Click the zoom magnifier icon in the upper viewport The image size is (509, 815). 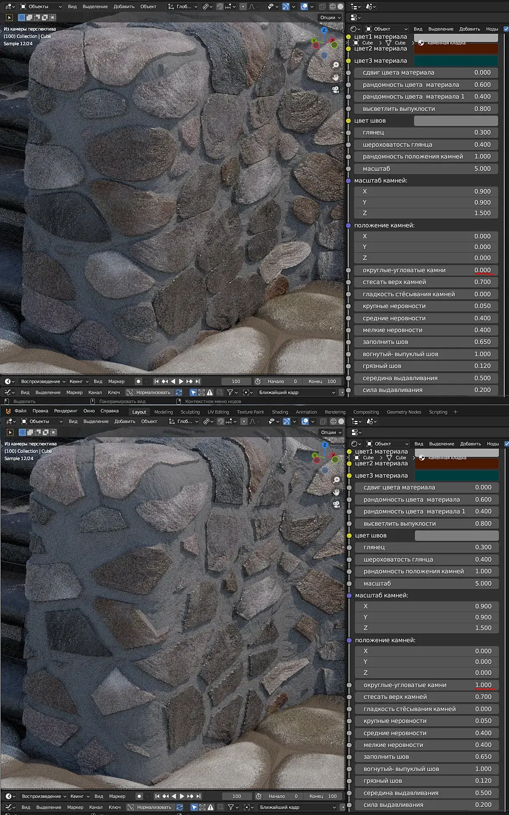(x=335, y=65)
